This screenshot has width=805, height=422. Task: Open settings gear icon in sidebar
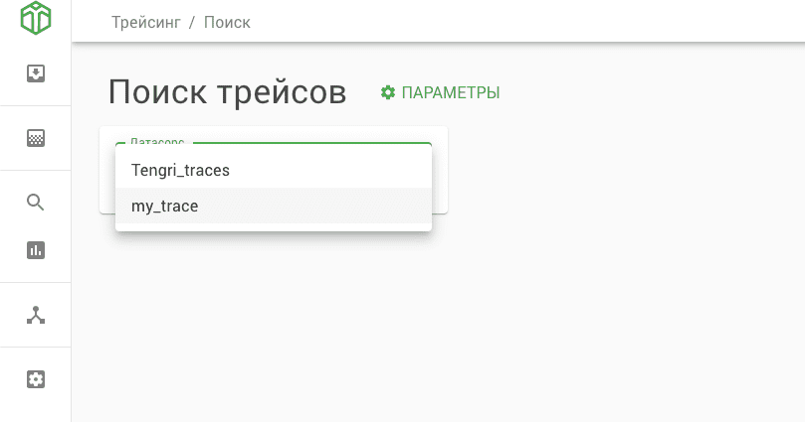pyautogui.click(x=36, y=379)
